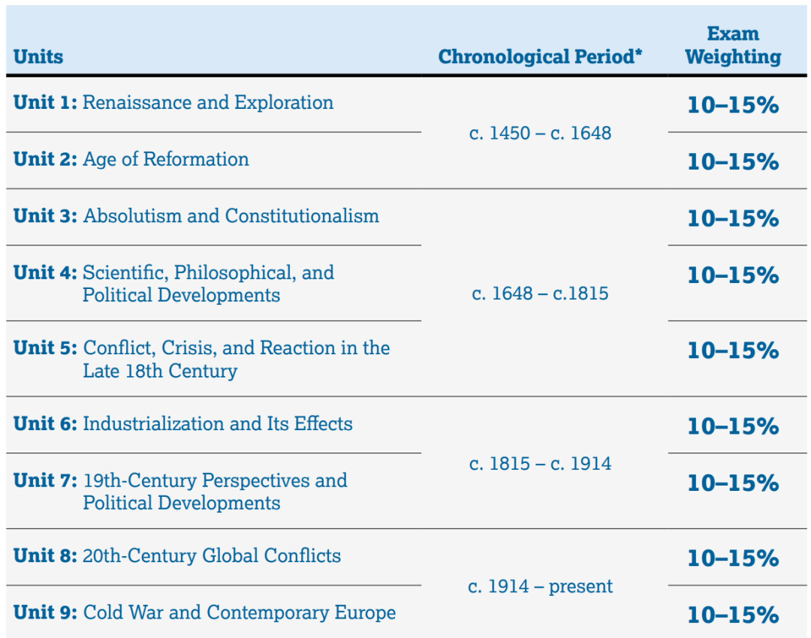Select Unit 4 Scientific, Philosophical, and Political Developments
The image size is (811, 638).
click(x=173, y=283)
